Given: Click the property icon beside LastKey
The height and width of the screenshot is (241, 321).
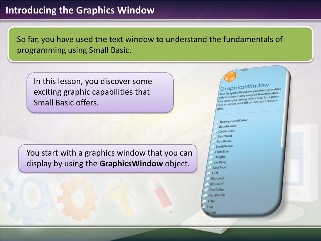Looking at the screenshot, I should [x=210, y=163].
